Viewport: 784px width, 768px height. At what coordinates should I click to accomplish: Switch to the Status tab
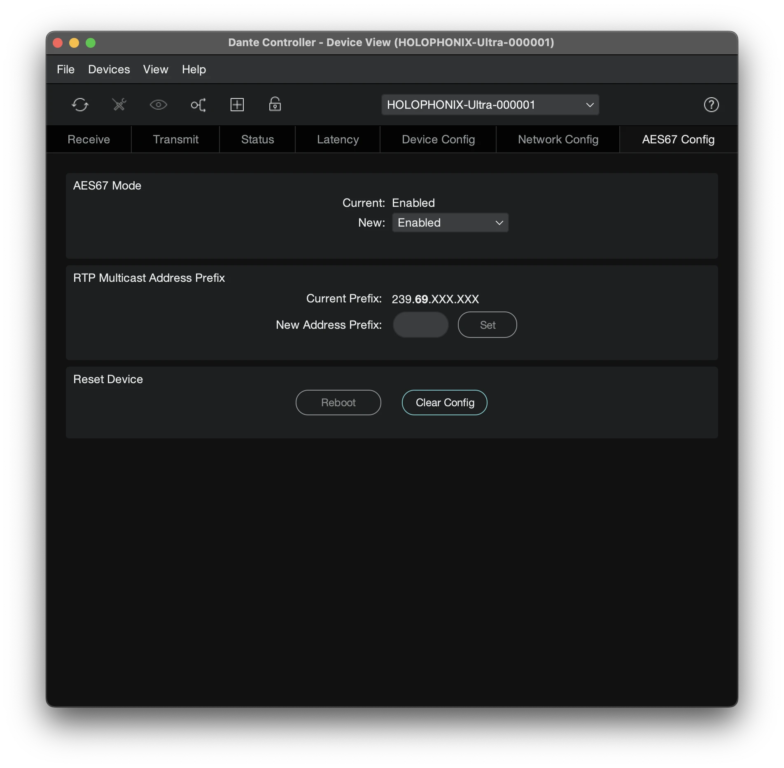click(x=258, y=139)
